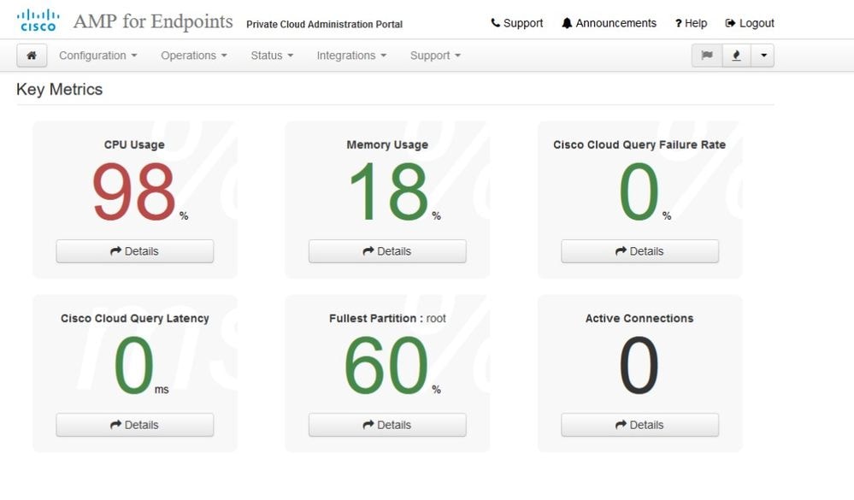This screenshot has height=500, width=854.
Task: Click the Private Cloud Administration Portal text
Action: click(325, 25)
